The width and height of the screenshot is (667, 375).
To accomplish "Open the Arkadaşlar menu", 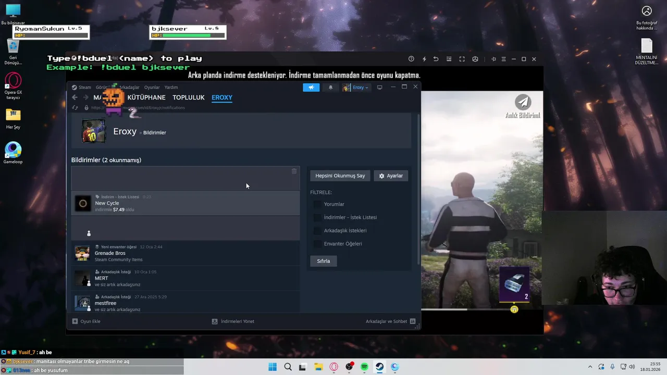I will pos(129,87).
